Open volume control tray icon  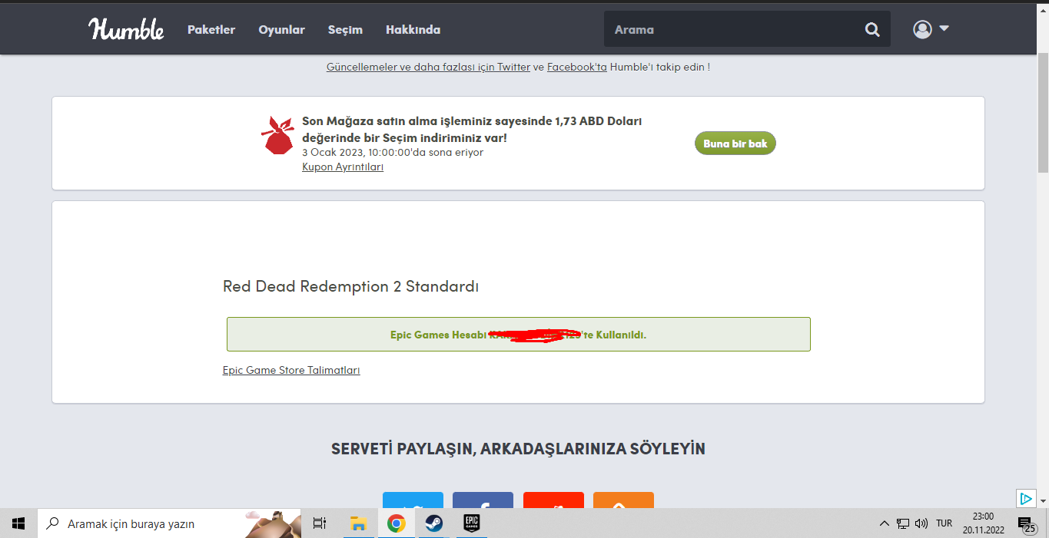(921, 523)
